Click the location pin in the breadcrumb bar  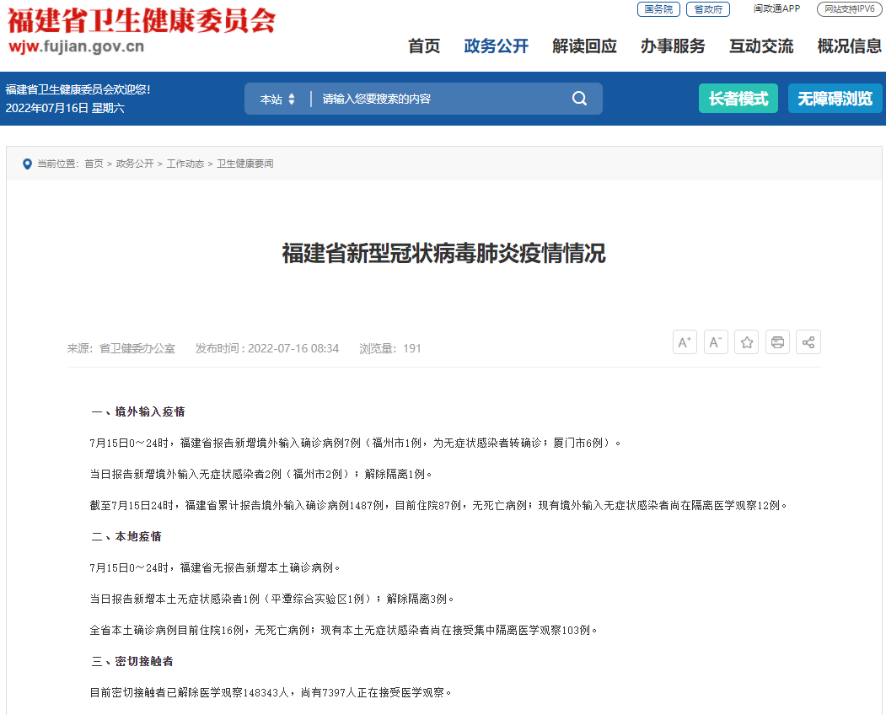pyautogui.click(x=27, y=164)
